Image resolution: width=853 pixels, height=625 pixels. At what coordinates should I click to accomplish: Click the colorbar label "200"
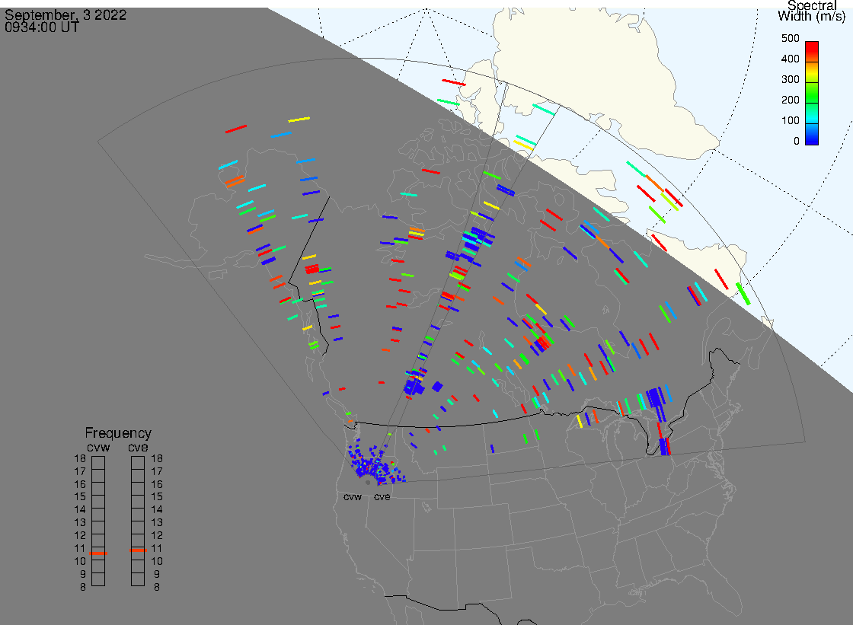790,100
